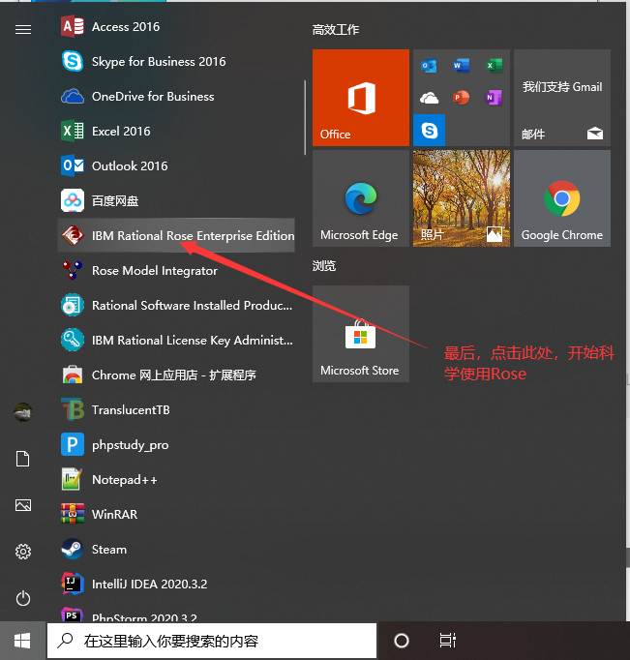Open Settings gear in Start sidebar
The image size is (630, 660).
coord(23,552)
